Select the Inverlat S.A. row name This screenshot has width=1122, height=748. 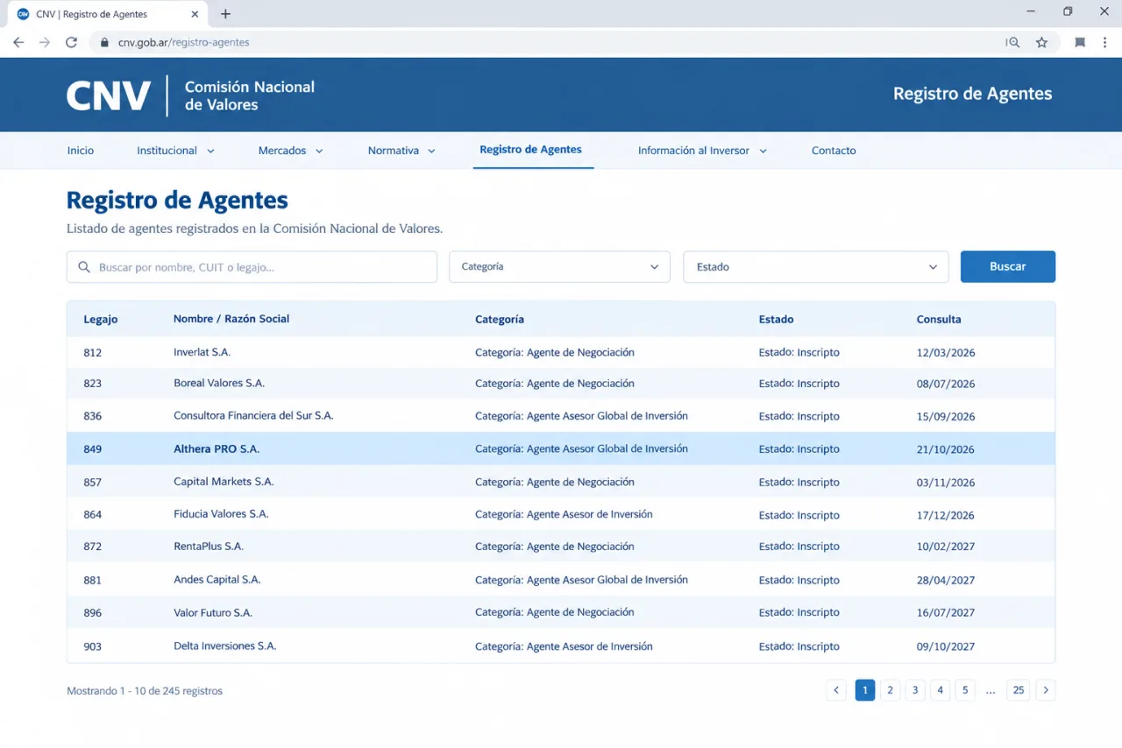pos(202,352)
